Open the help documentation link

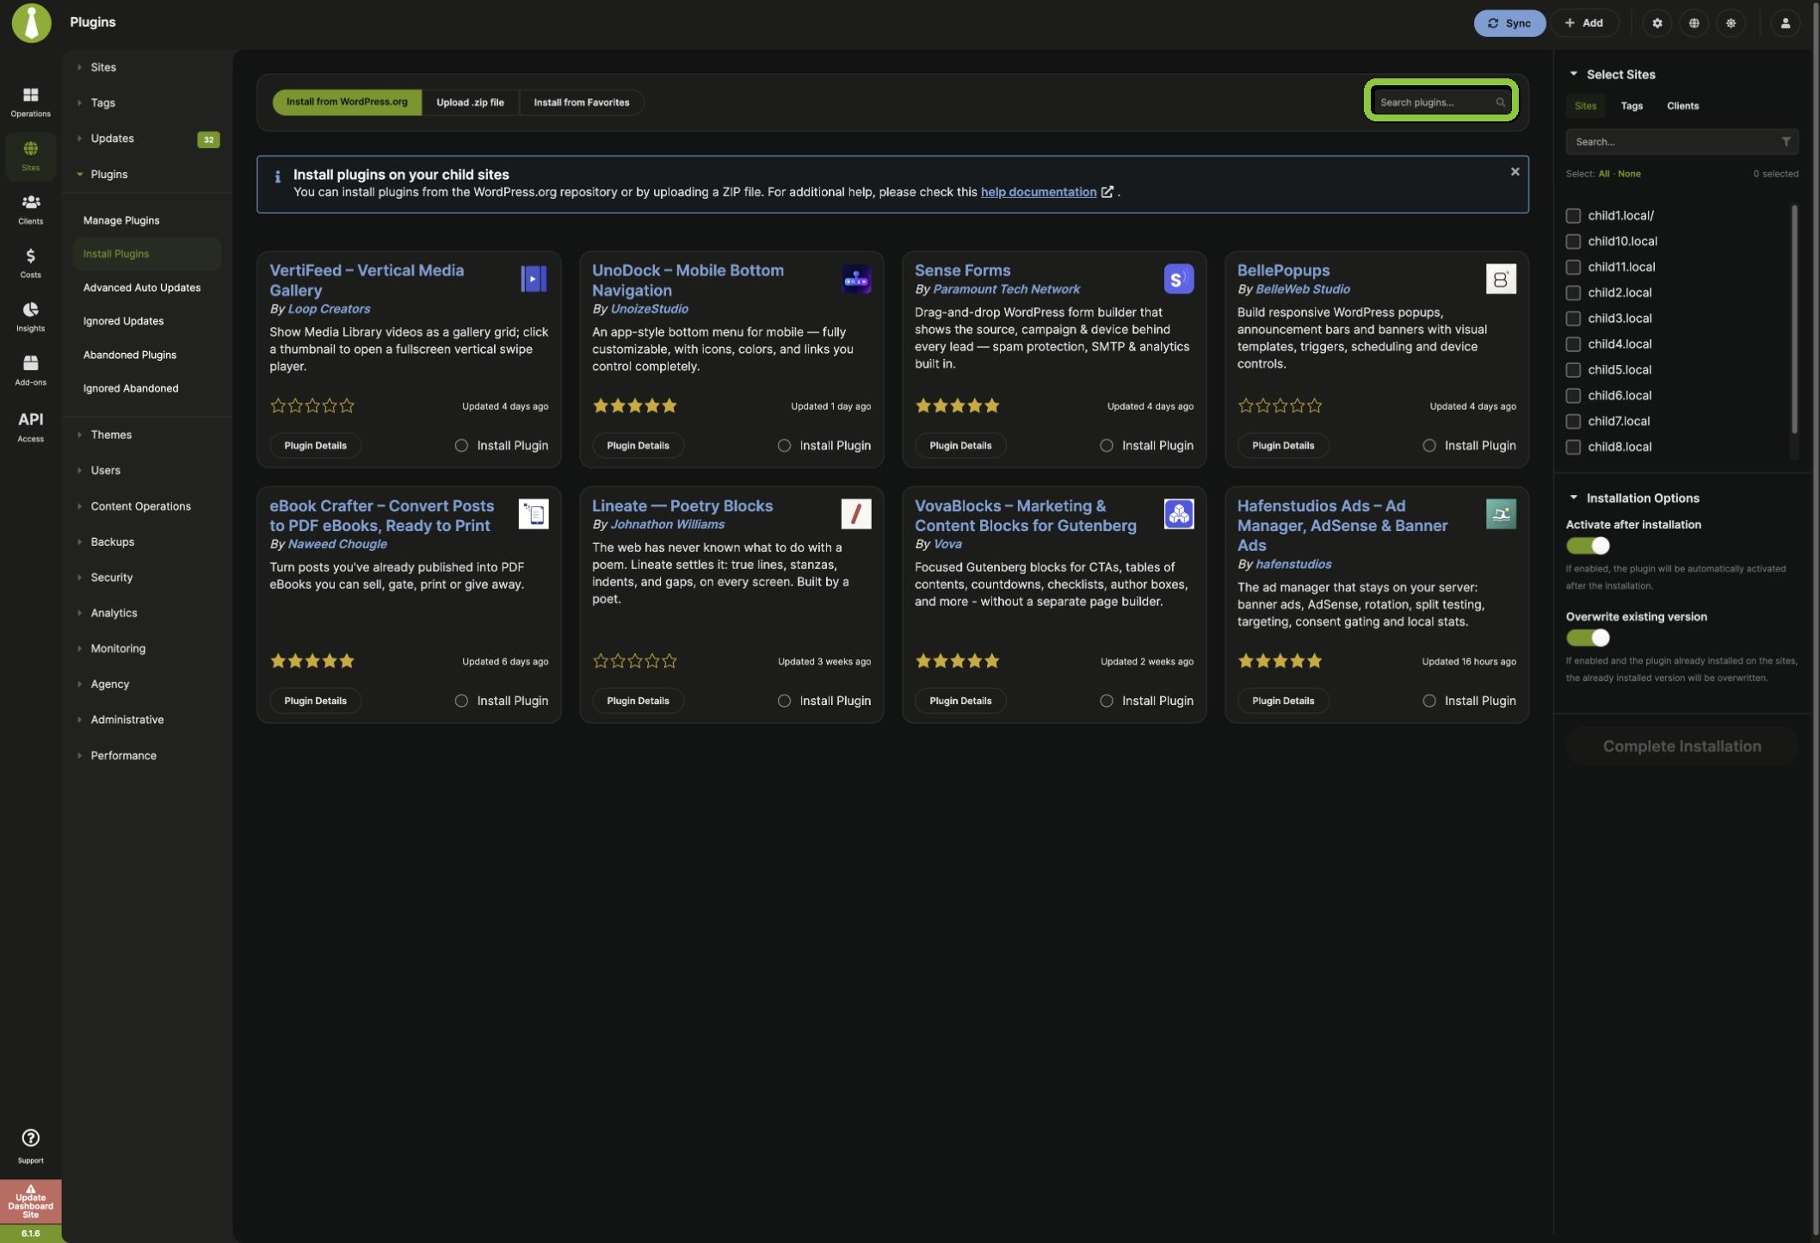(x=1038, y=192)
